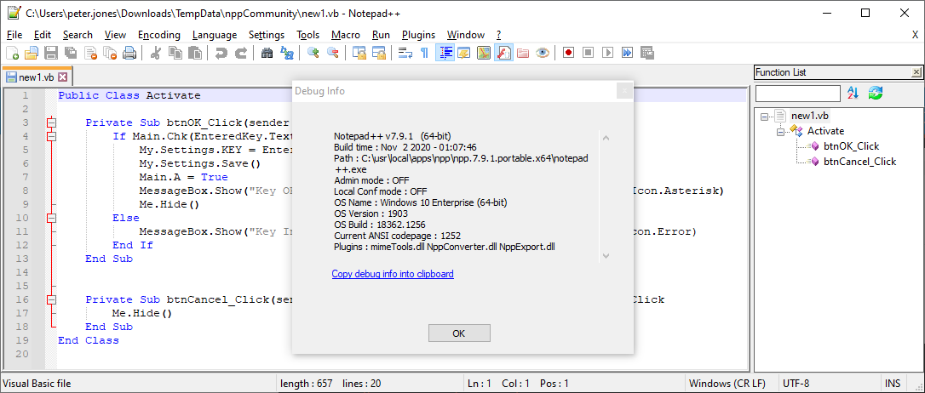Open the Plugins menu

[418, 35]
